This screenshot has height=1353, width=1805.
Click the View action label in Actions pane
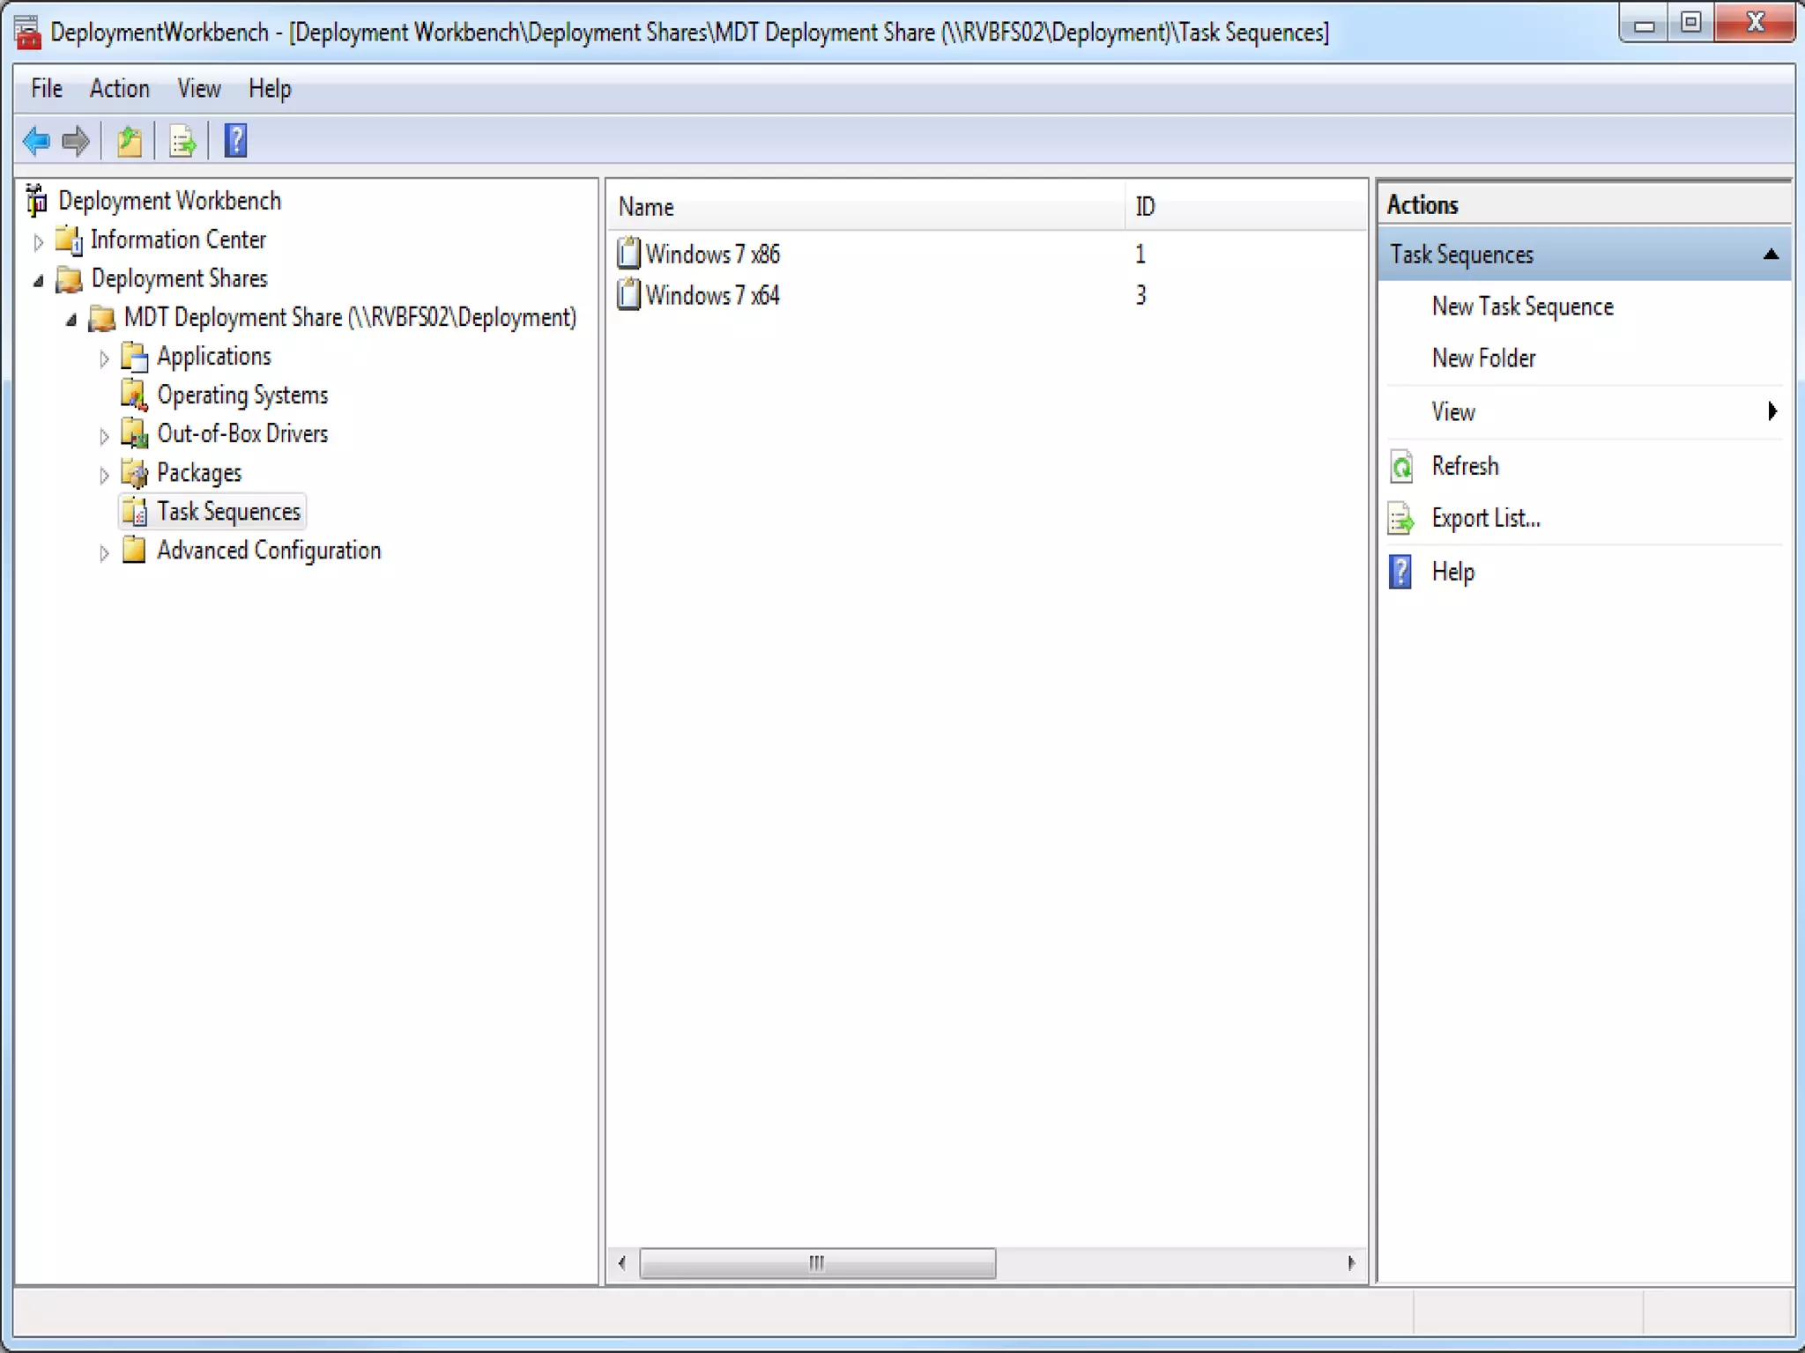(x=1453, y=412)
